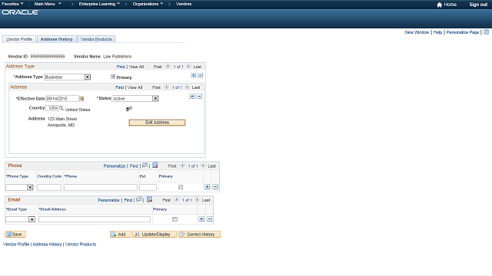
Task: Click the Country lookup magnifier icon
Action: (x=61, y=108)
